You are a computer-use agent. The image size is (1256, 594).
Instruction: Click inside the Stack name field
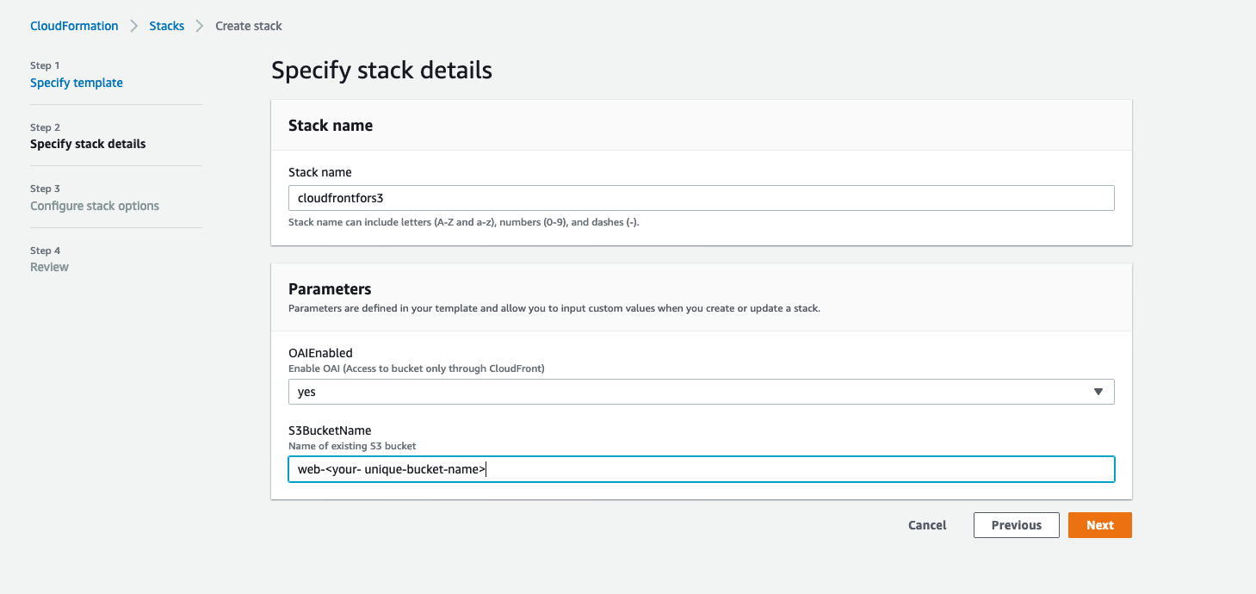(701, 198)
